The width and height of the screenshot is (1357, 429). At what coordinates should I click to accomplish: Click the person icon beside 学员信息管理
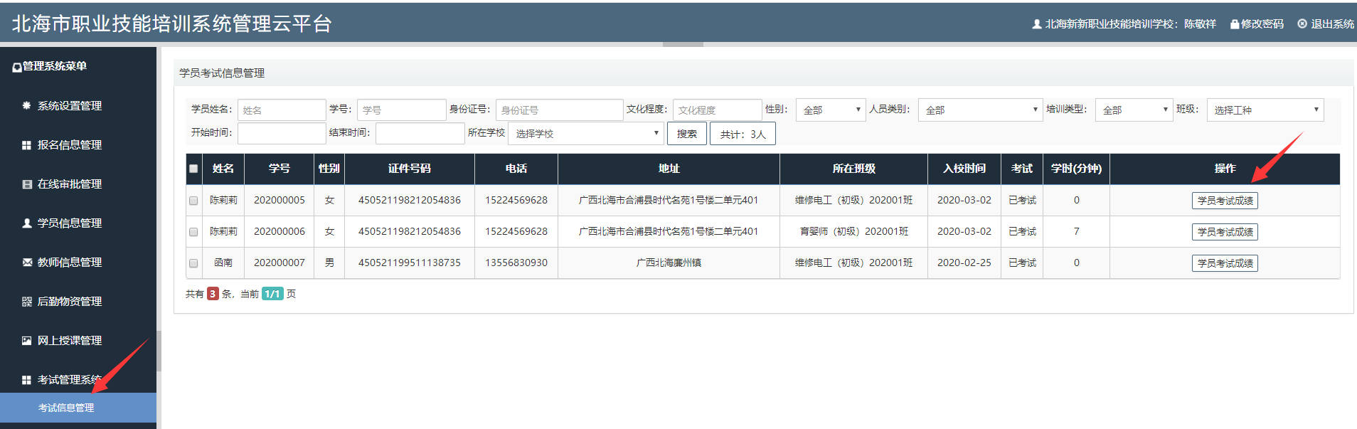click(x=26, y=223)
